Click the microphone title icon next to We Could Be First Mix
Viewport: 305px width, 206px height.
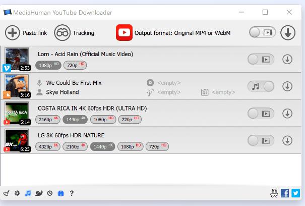click(x=39, y=83)
